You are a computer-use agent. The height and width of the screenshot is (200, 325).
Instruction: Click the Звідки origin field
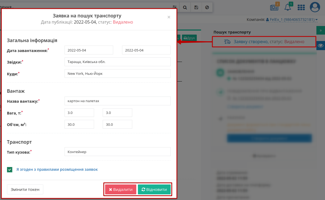pyautogui.click(x=117, y=62)
